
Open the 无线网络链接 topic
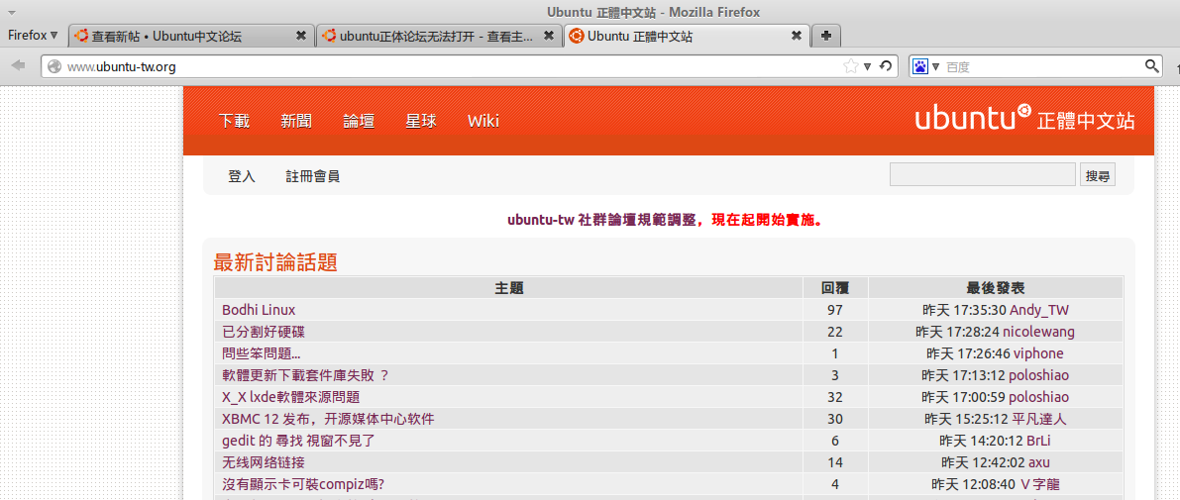pos(264,462)
